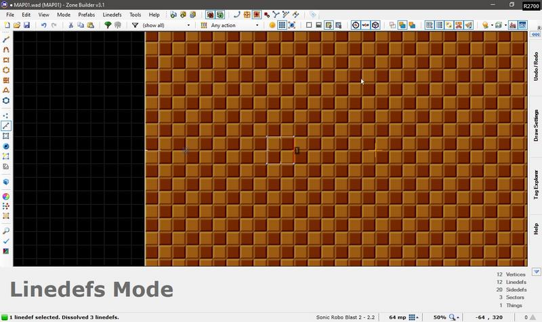This screenshot has height=322, width=542.
Task: Select Linedefs mode in left toolbar
Action: click(6, 125)
